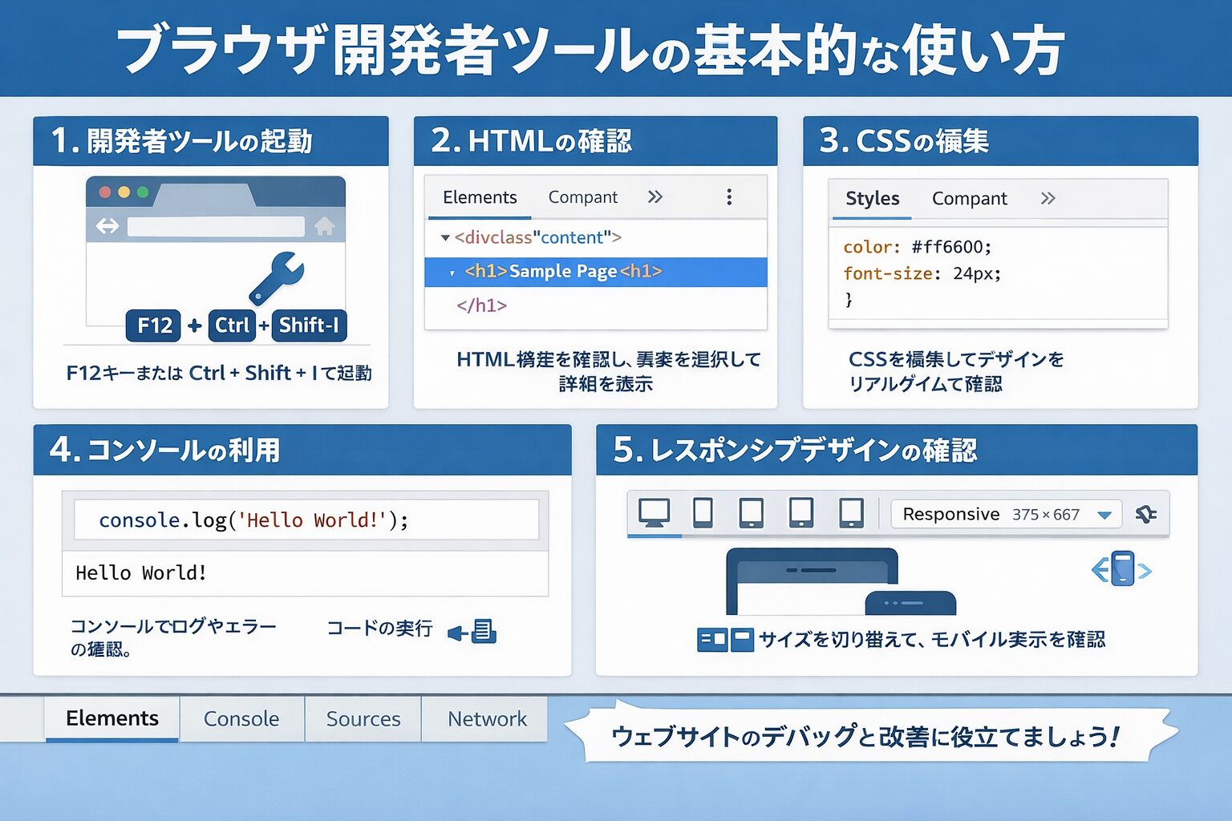Expand more tabs chevron in Styles panel
Viewport: 1232px width, 821px height.
tap(1048, 198)
